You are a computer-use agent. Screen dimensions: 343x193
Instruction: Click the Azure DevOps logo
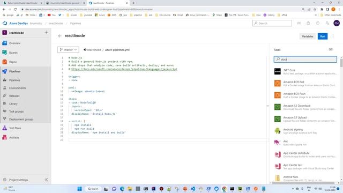[5, 23]
